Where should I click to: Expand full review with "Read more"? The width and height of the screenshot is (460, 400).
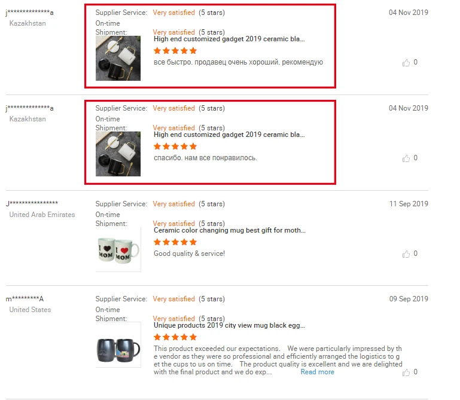coord(317,372)
